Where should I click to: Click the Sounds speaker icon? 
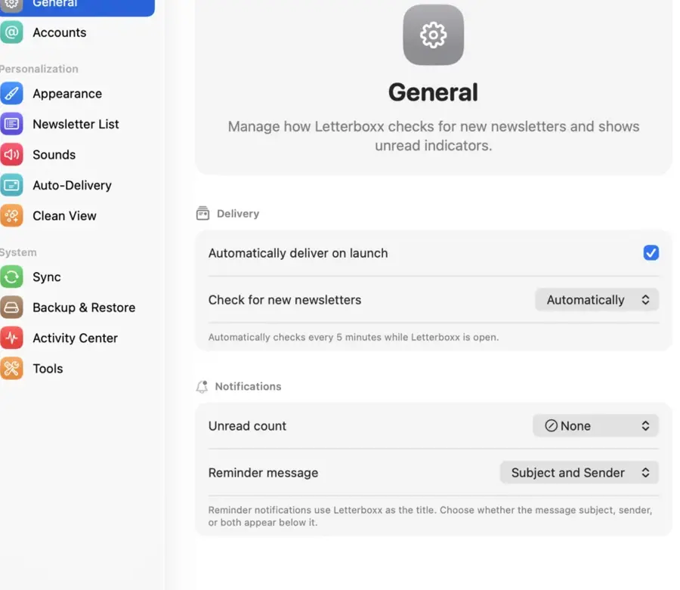click(x=11, y=155)
